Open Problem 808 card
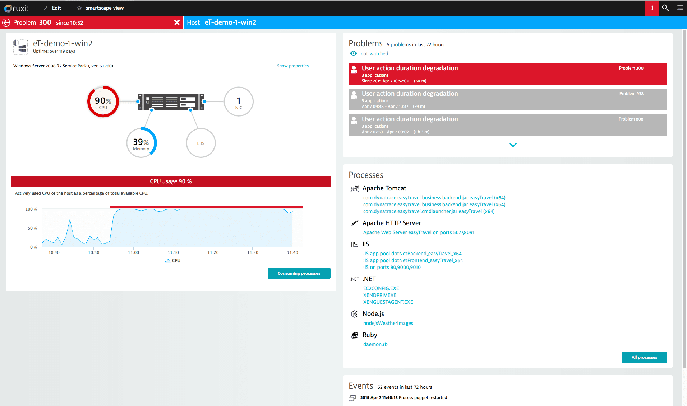687x406 pixels. 508,125
